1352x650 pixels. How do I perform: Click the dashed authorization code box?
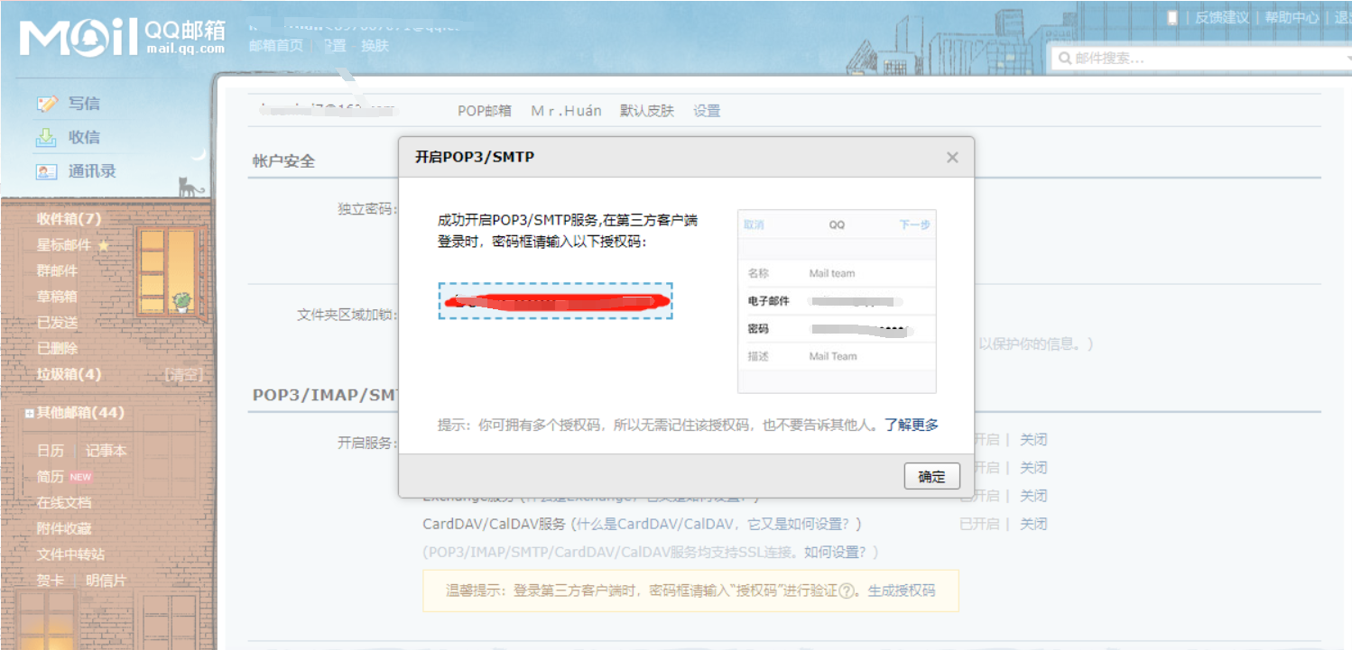pyautogui.click(x=556, y=300)
